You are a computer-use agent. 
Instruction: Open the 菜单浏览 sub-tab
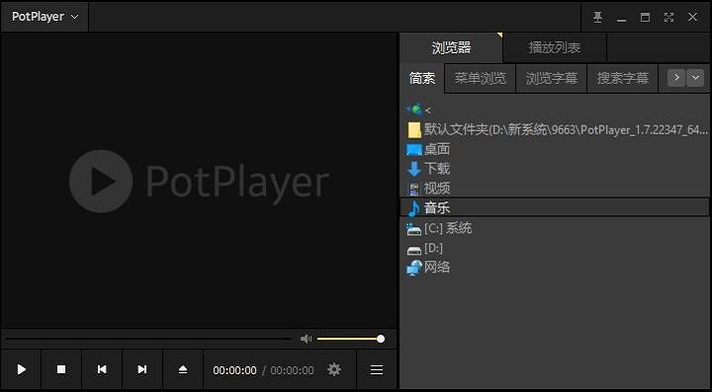(480, 78)
